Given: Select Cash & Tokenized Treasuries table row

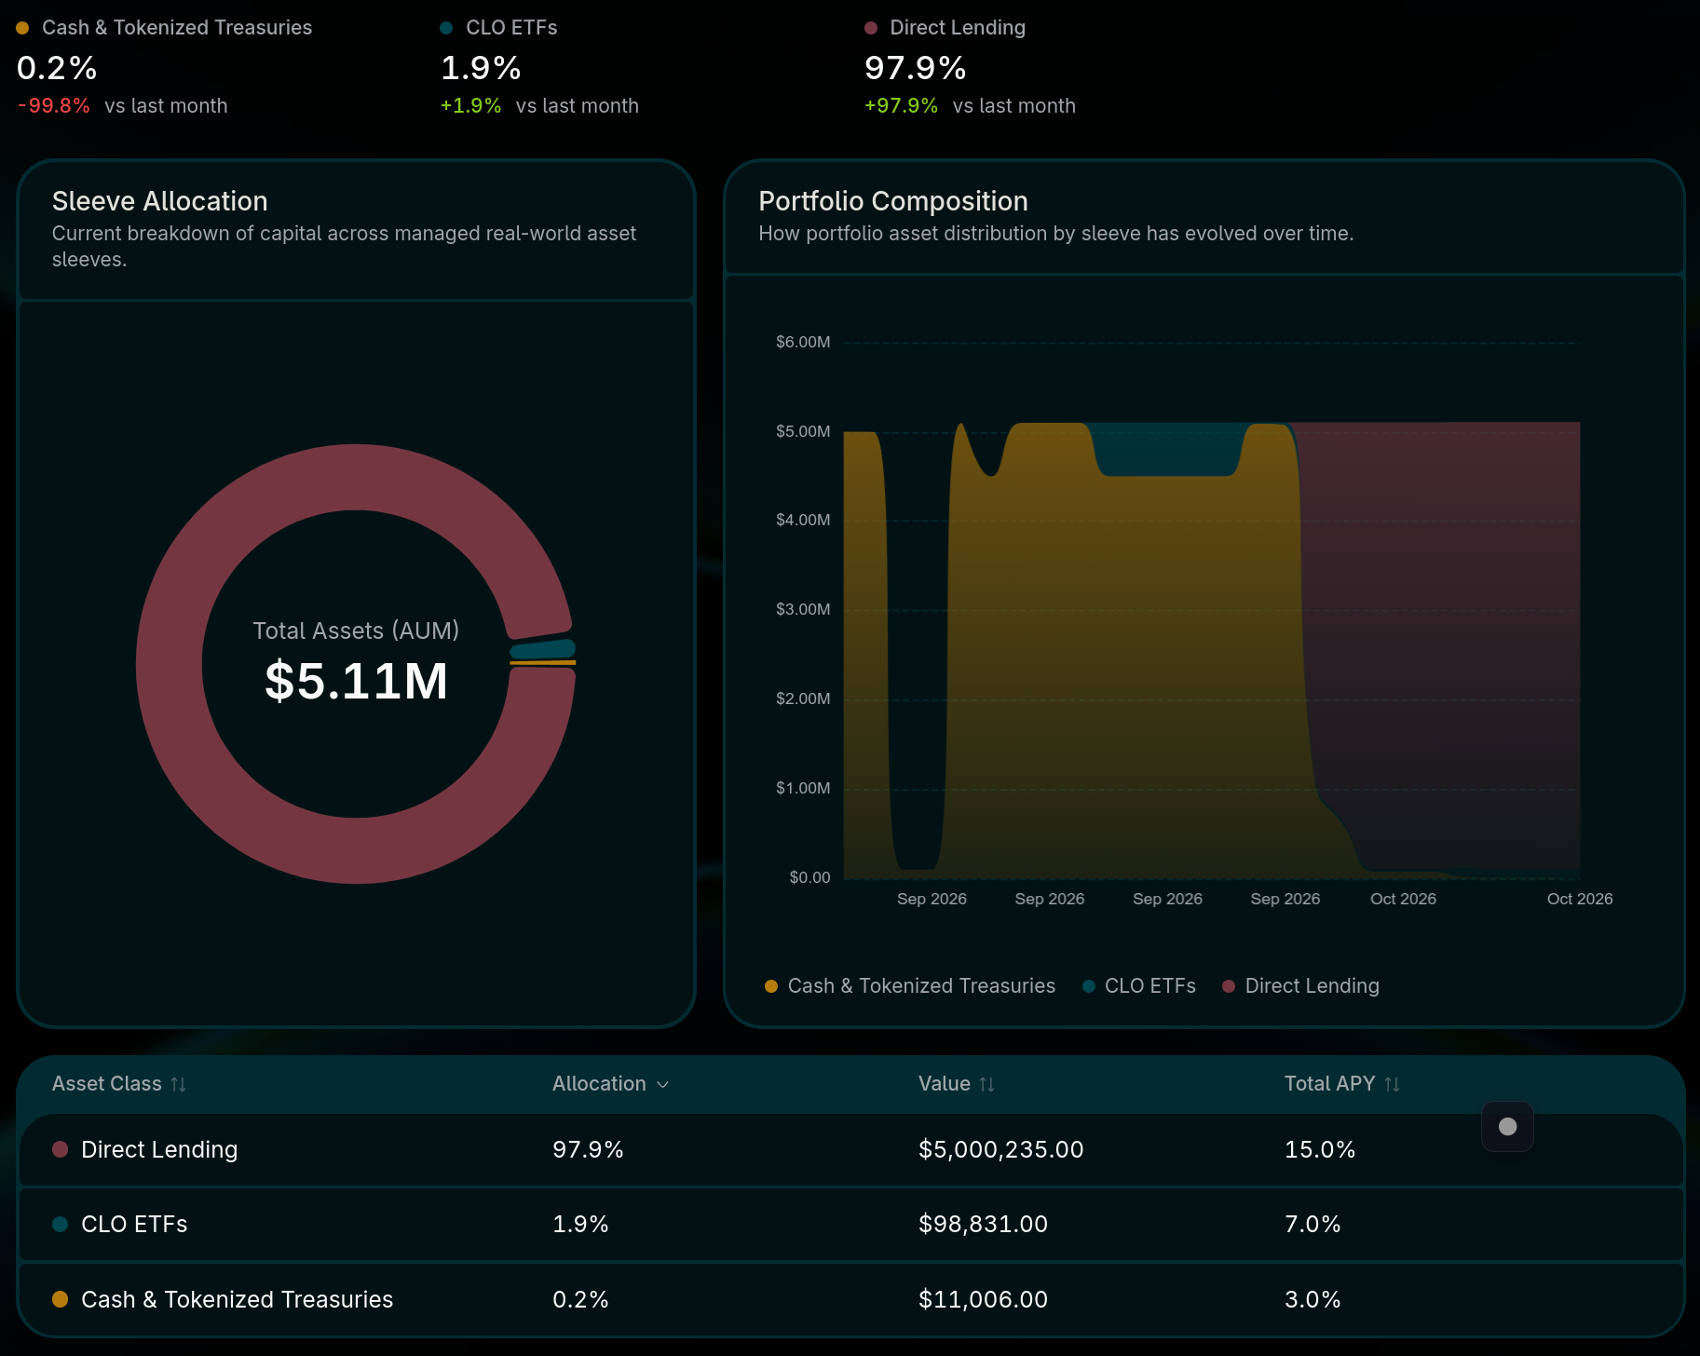Looking at the screenshot, I should [850, 1299].
